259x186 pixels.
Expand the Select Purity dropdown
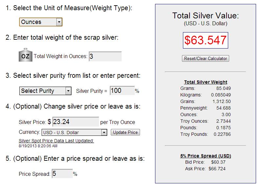click(x=46, y=91)
